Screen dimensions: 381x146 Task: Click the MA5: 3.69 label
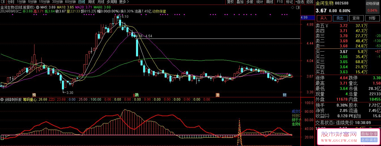(x=48, y=7)
